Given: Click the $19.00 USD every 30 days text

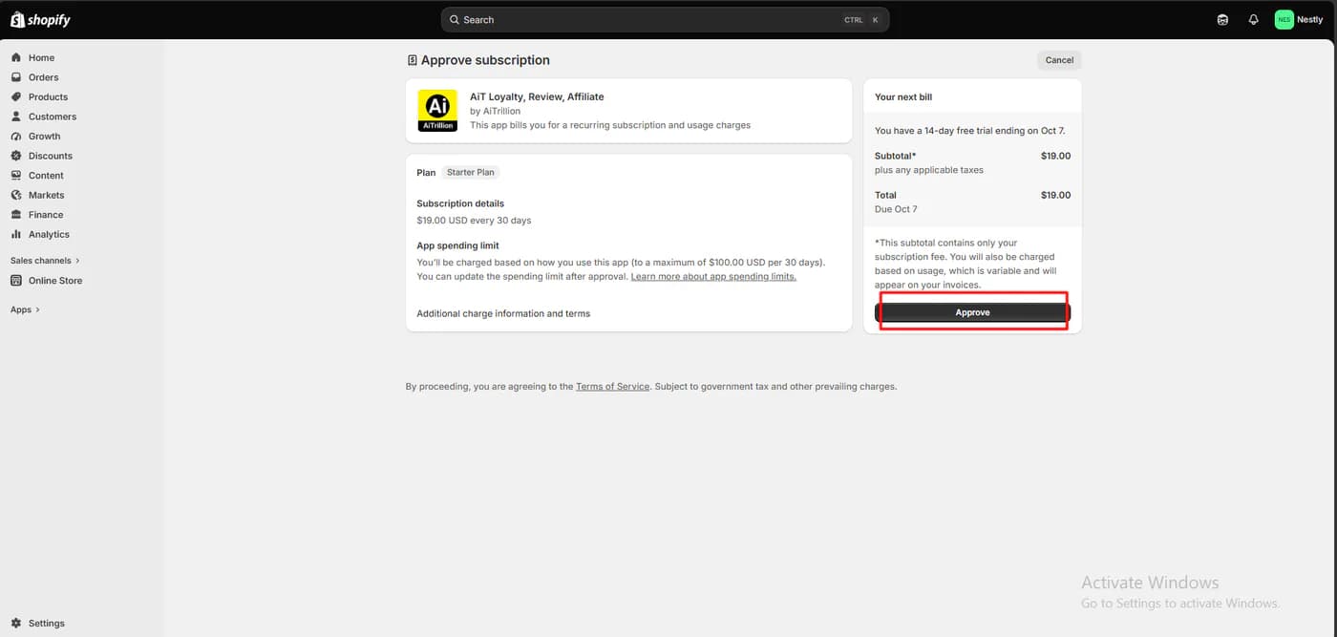Looking at the screenshot, I should tap(474, 220).
